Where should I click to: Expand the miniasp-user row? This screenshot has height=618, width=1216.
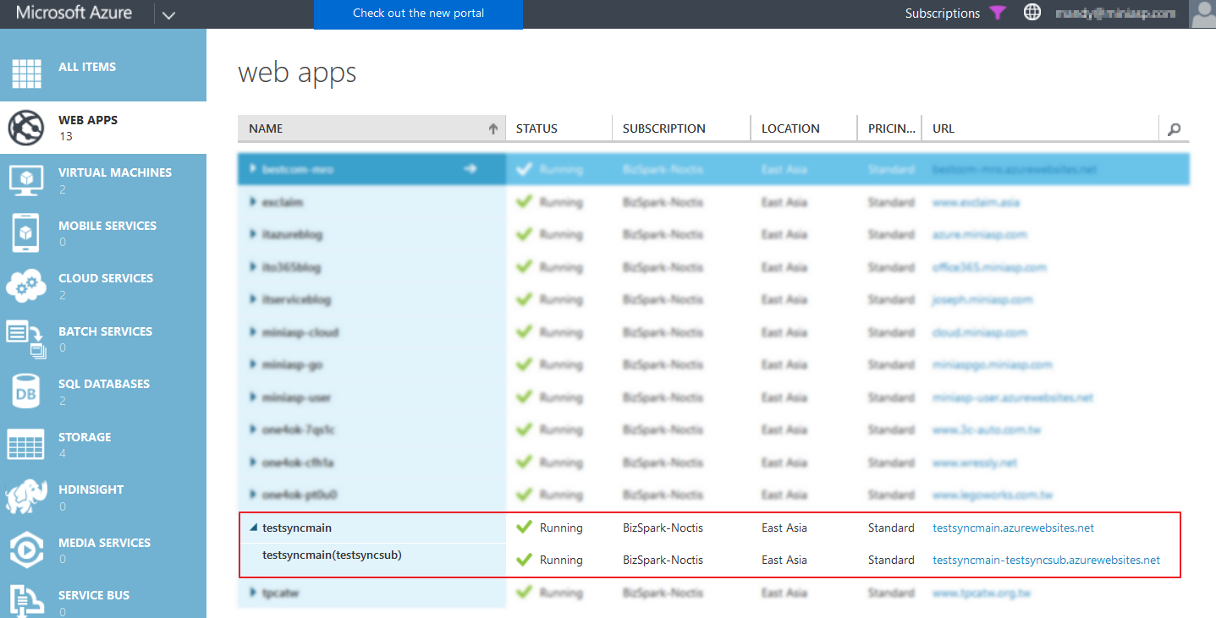[253, 397]
